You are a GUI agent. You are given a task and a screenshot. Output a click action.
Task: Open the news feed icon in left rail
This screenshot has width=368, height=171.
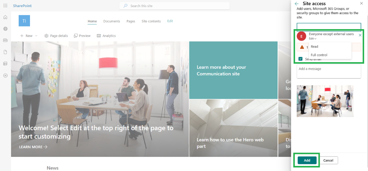coord(5,40)
